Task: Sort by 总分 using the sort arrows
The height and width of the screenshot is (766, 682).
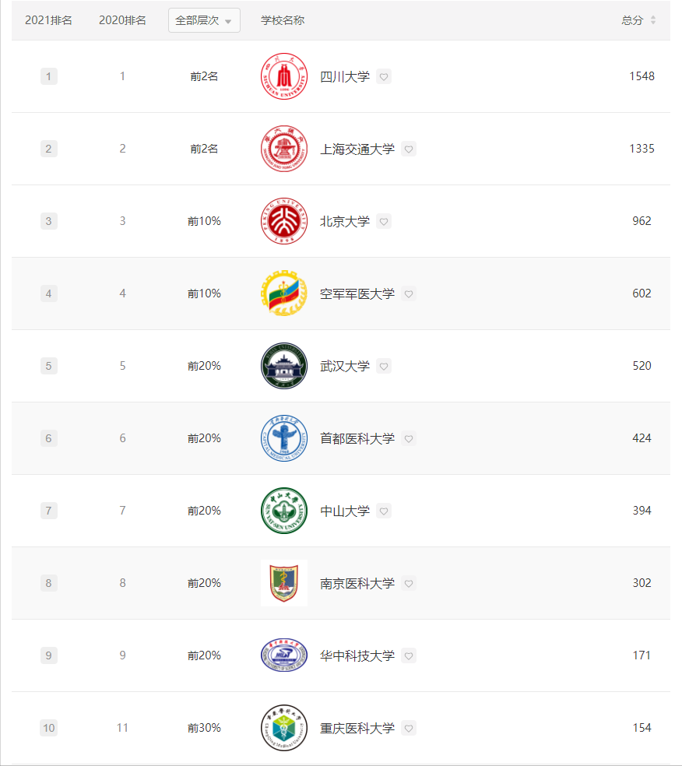Action: 653,20
